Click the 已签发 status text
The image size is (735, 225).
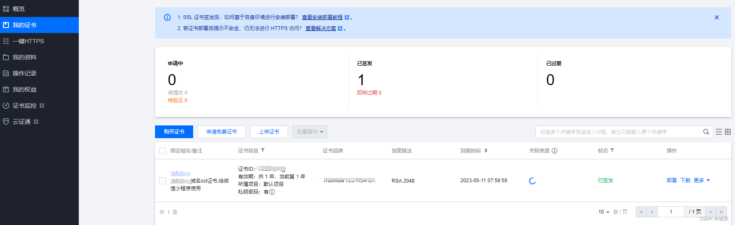coord(605,181)
